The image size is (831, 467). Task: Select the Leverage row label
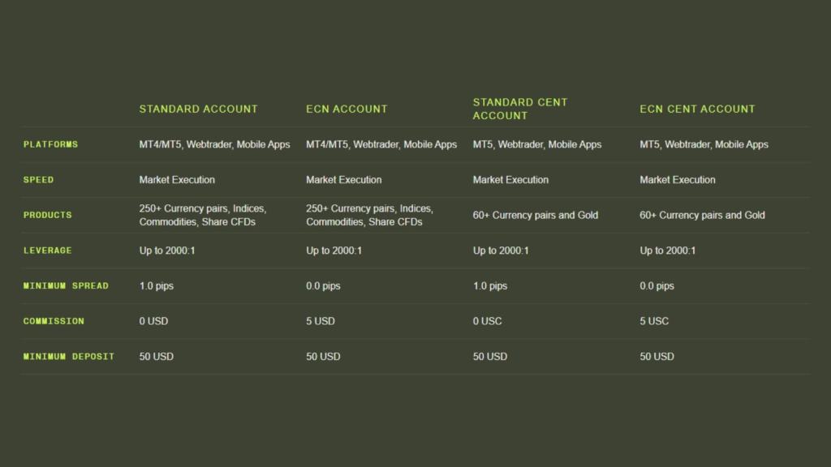pyautogui.click(x=47, y=251)
